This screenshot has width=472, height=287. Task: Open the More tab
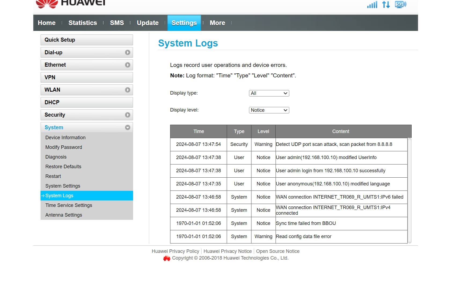pyautogui.click(x=217, y=23)
